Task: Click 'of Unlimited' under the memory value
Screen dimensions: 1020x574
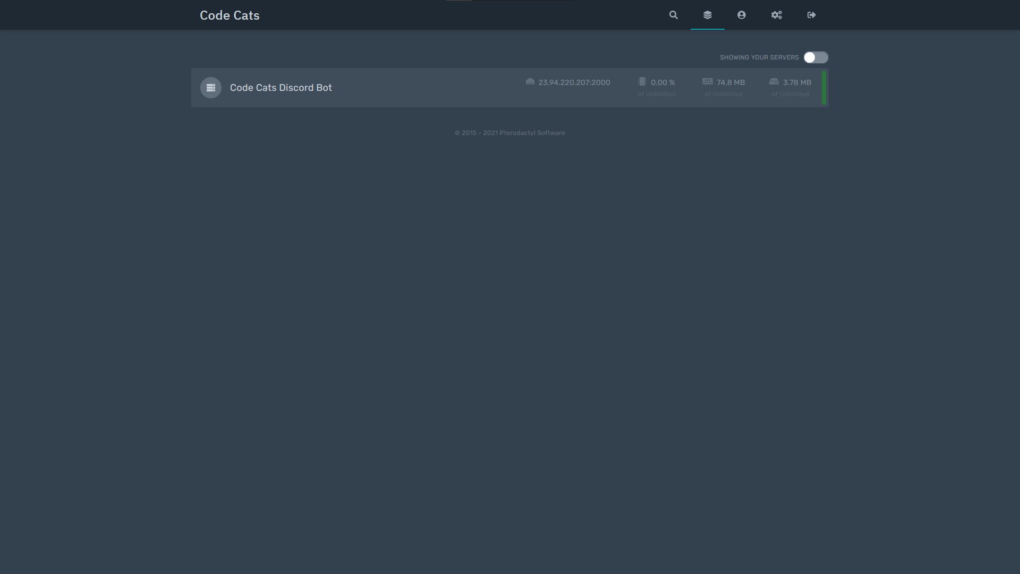Action: pos(723,94)
